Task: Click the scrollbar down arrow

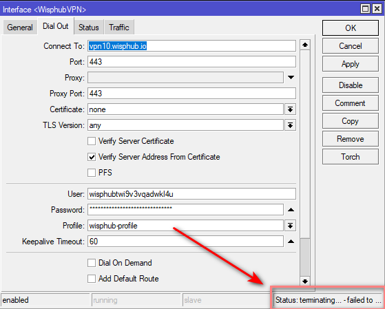Action: point(305,281)
